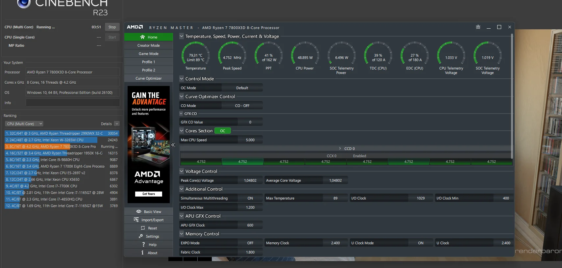
Task: Open the About info icon
Action: [x=142, y=253]
